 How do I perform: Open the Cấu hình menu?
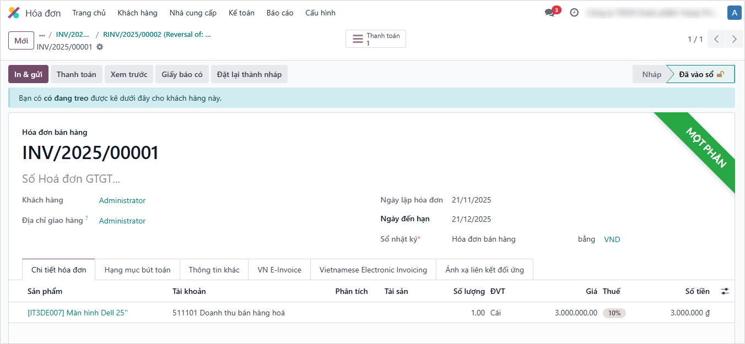coord(320,13)
